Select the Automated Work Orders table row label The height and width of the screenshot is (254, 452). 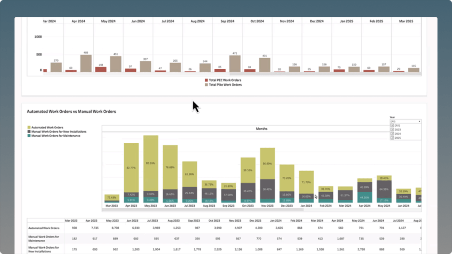[45, 228]
